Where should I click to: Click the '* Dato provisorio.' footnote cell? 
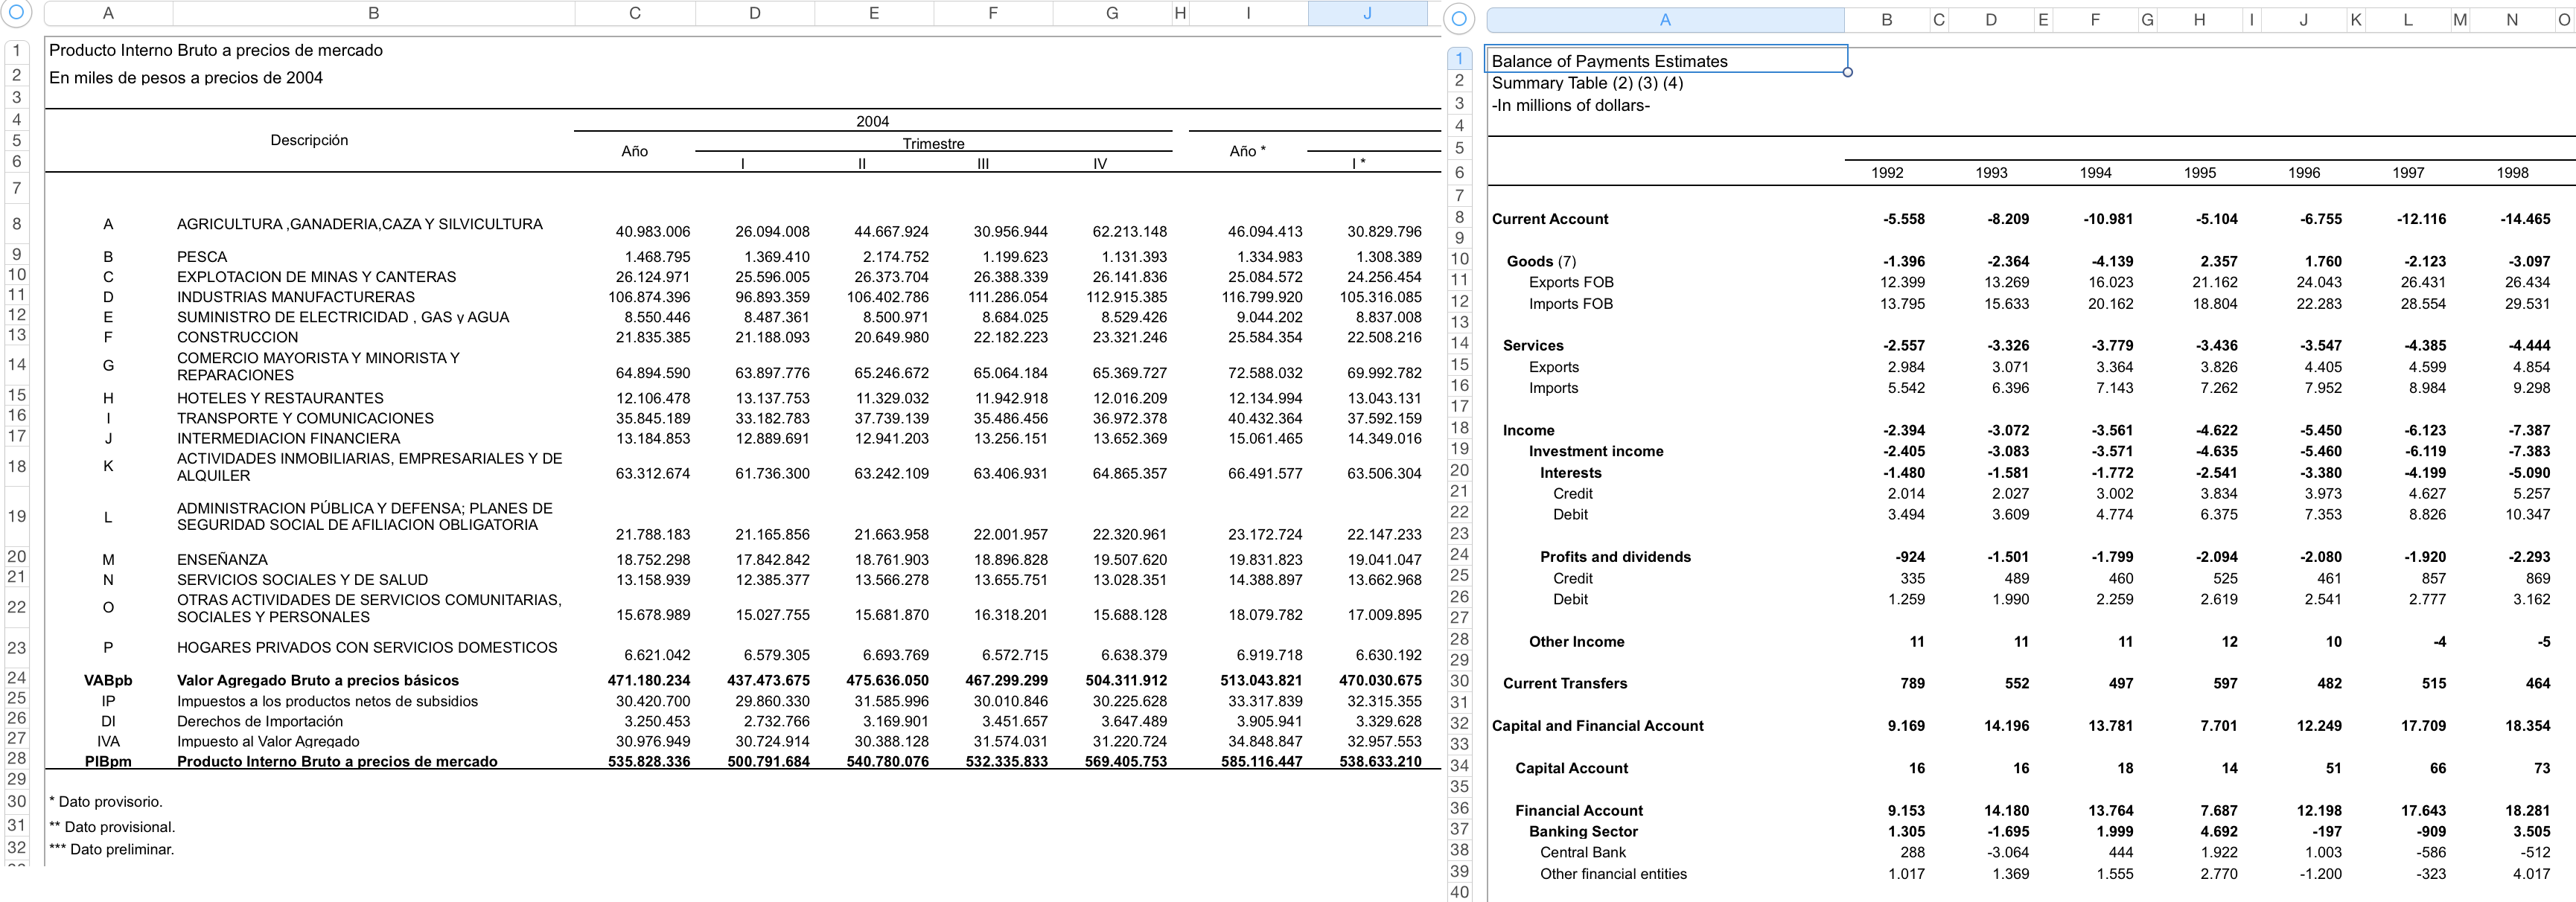(x=106, y=802)
